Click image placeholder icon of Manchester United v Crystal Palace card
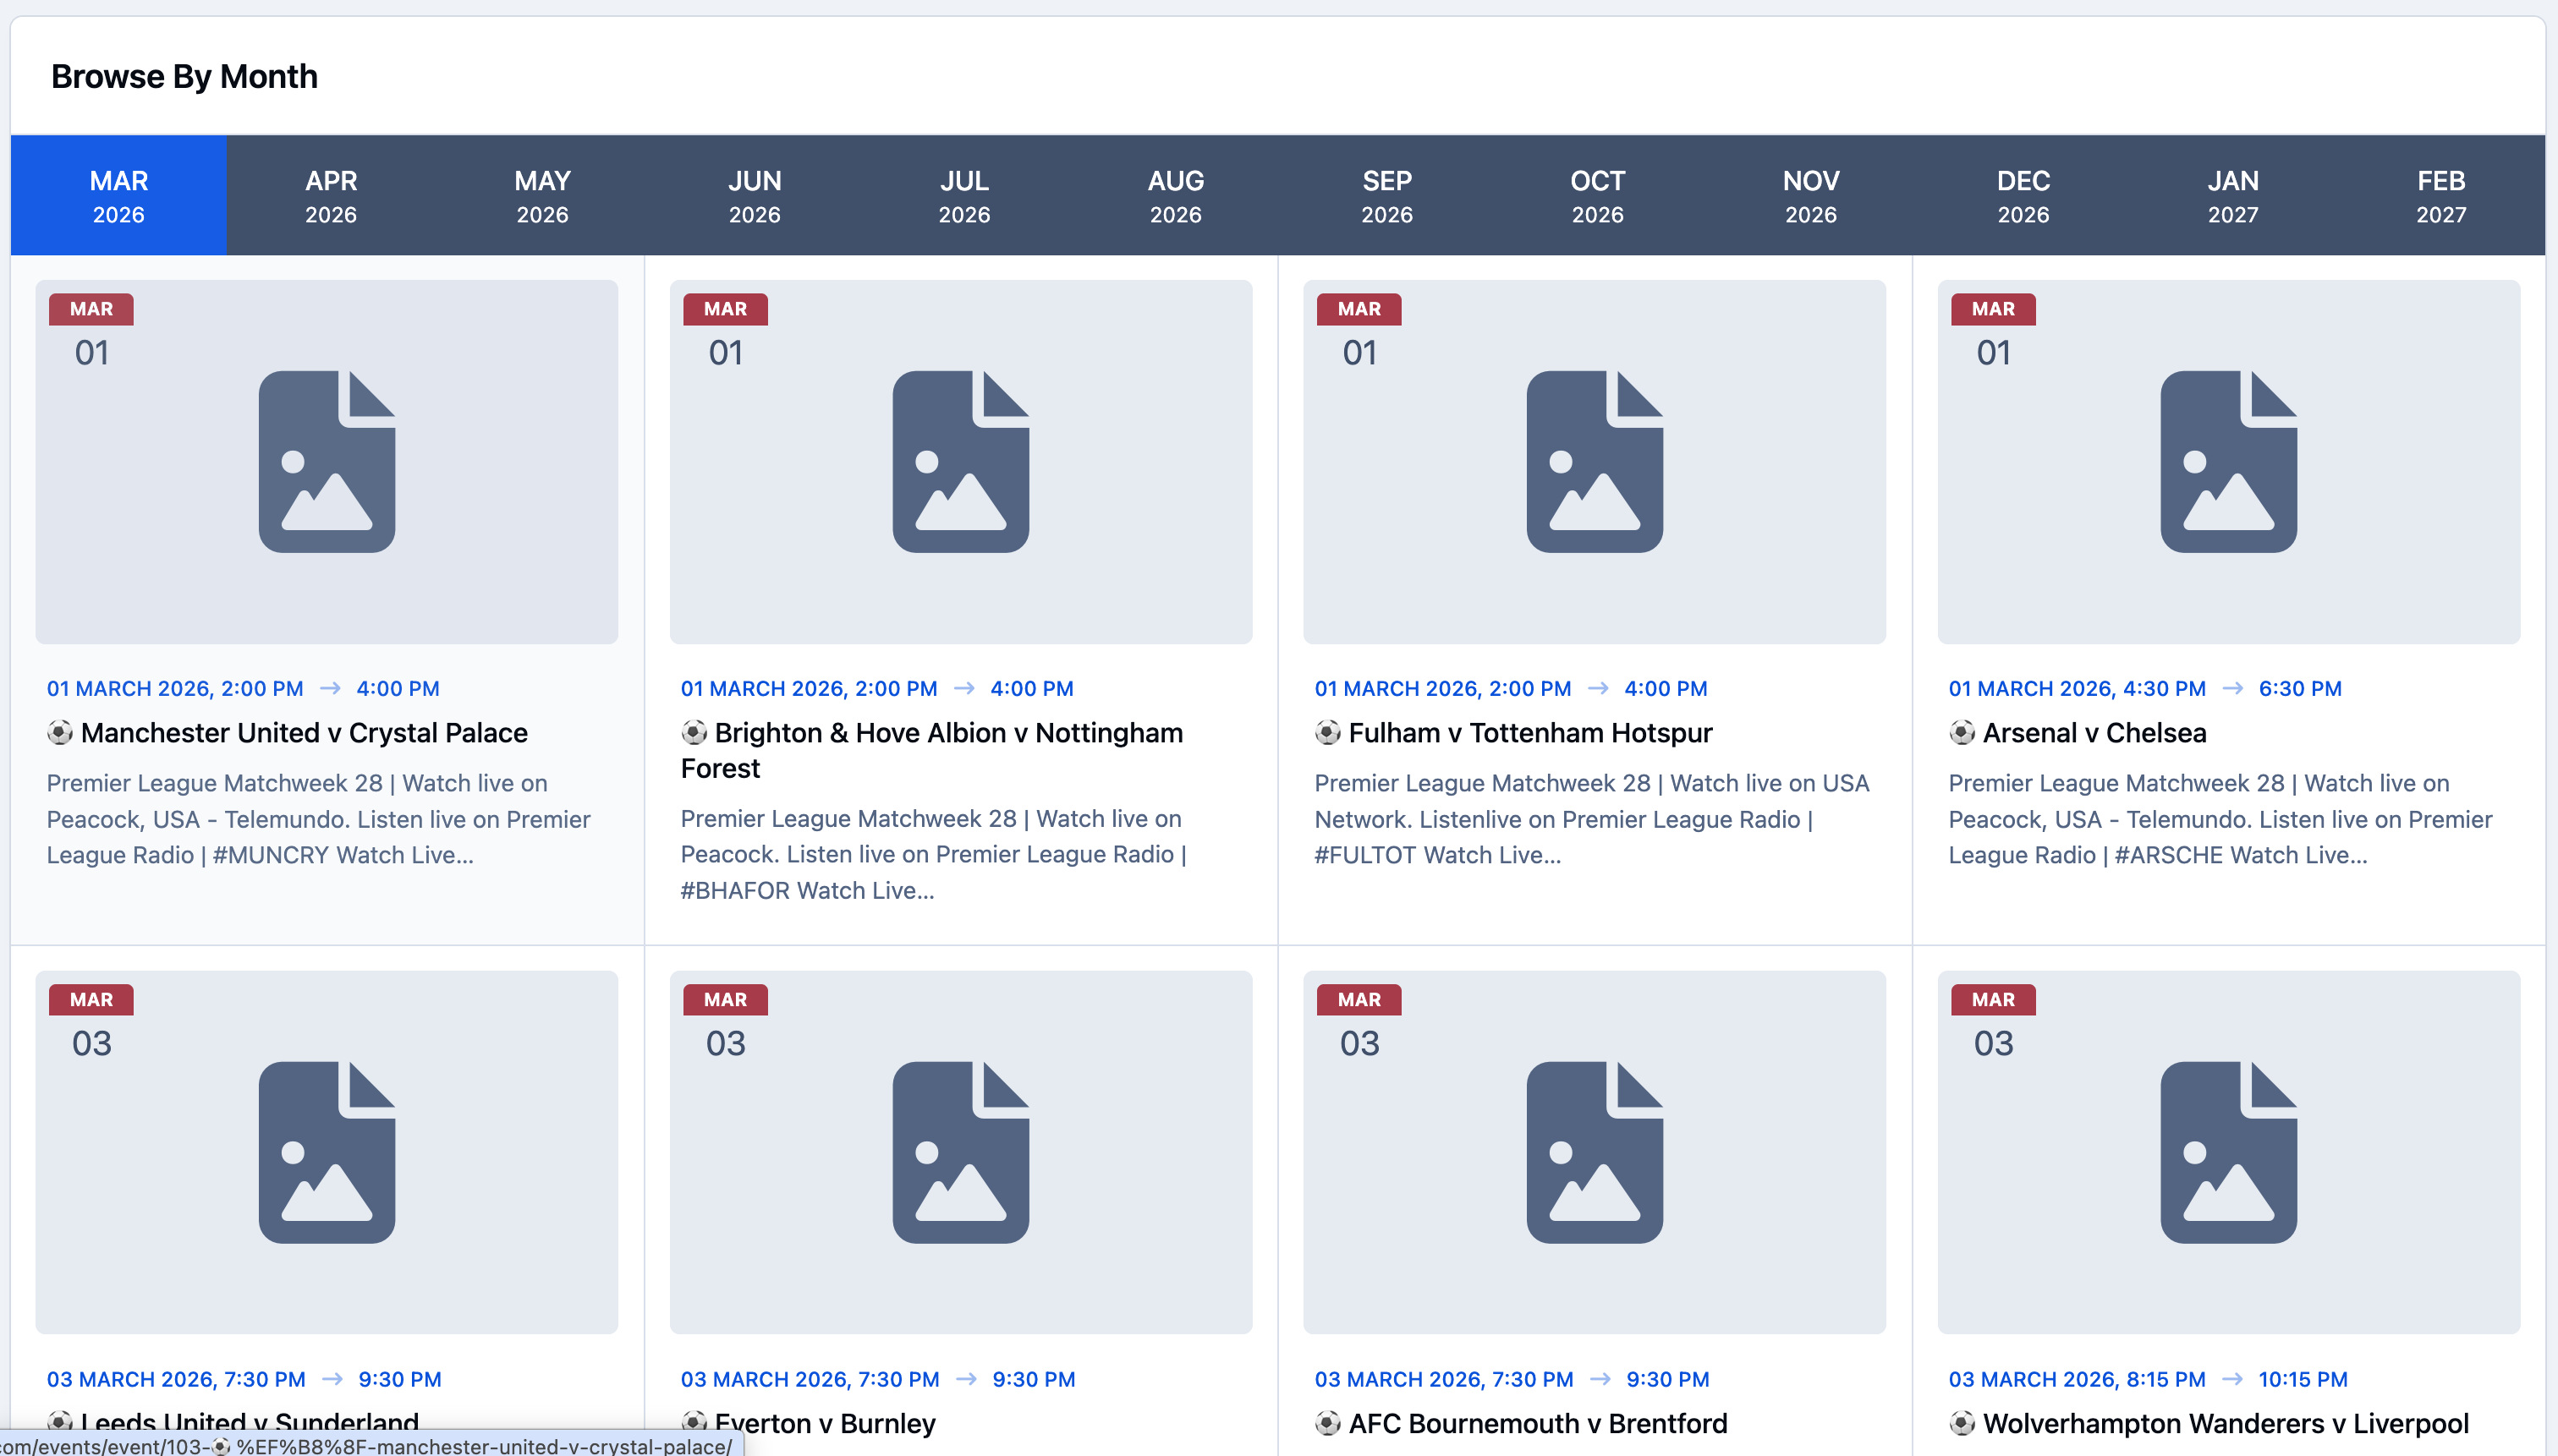This screenshot has height=1456, width=2558. [x=327, y=462]
